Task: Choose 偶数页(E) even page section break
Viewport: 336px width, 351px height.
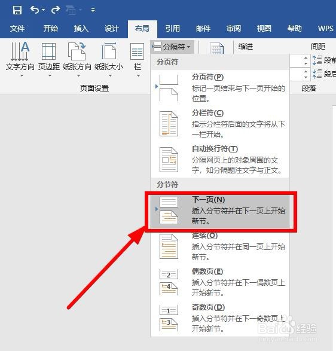Action: pyautogui.click(x=220, y=282)
